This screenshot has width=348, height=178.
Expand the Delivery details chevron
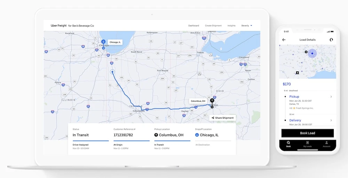tap(331, 121)
